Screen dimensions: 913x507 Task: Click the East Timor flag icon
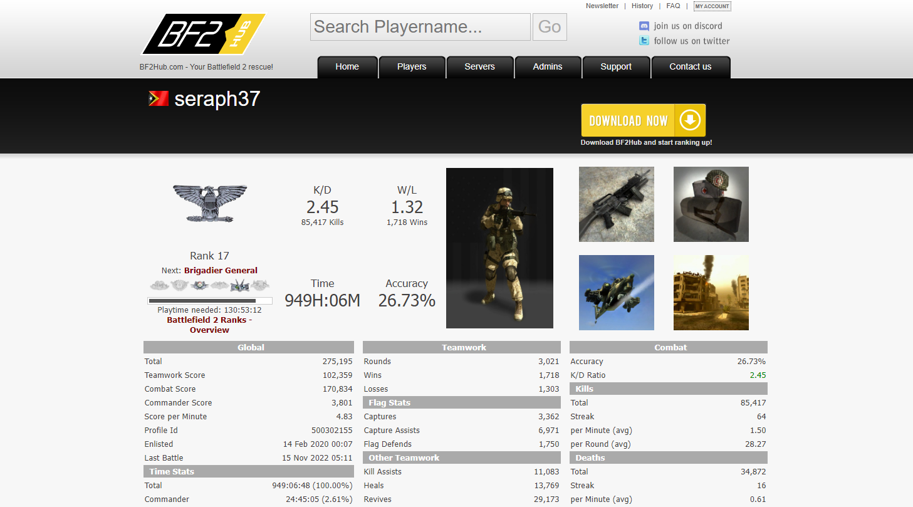[x=159, y=98]
